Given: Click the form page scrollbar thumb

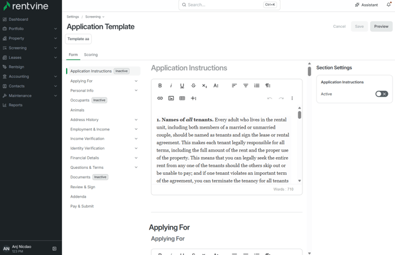Looking at the screenshot, I should 310,71.
